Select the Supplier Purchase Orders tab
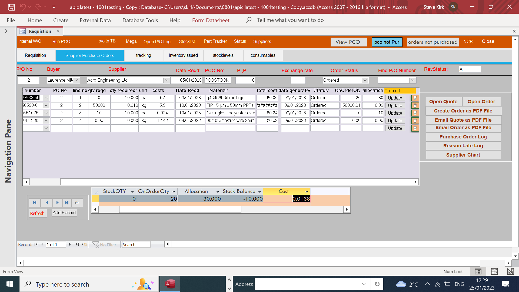The width and height of the screenshot is (519, 292). click(x=90, y=55)
